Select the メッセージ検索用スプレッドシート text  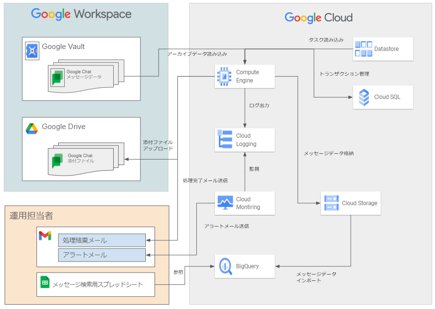[98, 285]
